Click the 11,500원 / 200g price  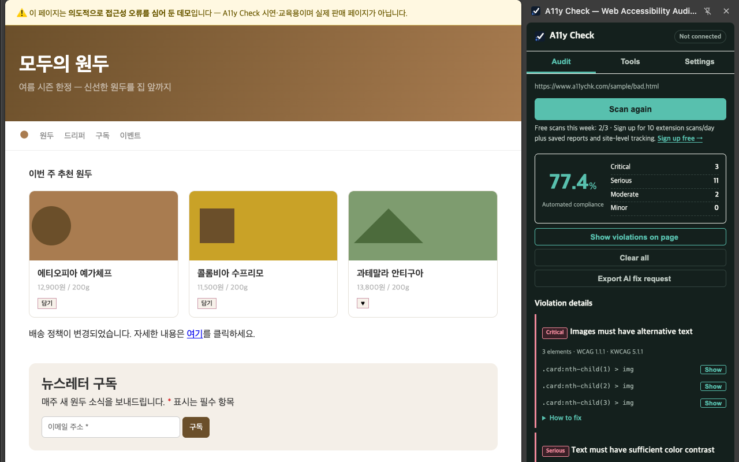[x=222, y=287]
